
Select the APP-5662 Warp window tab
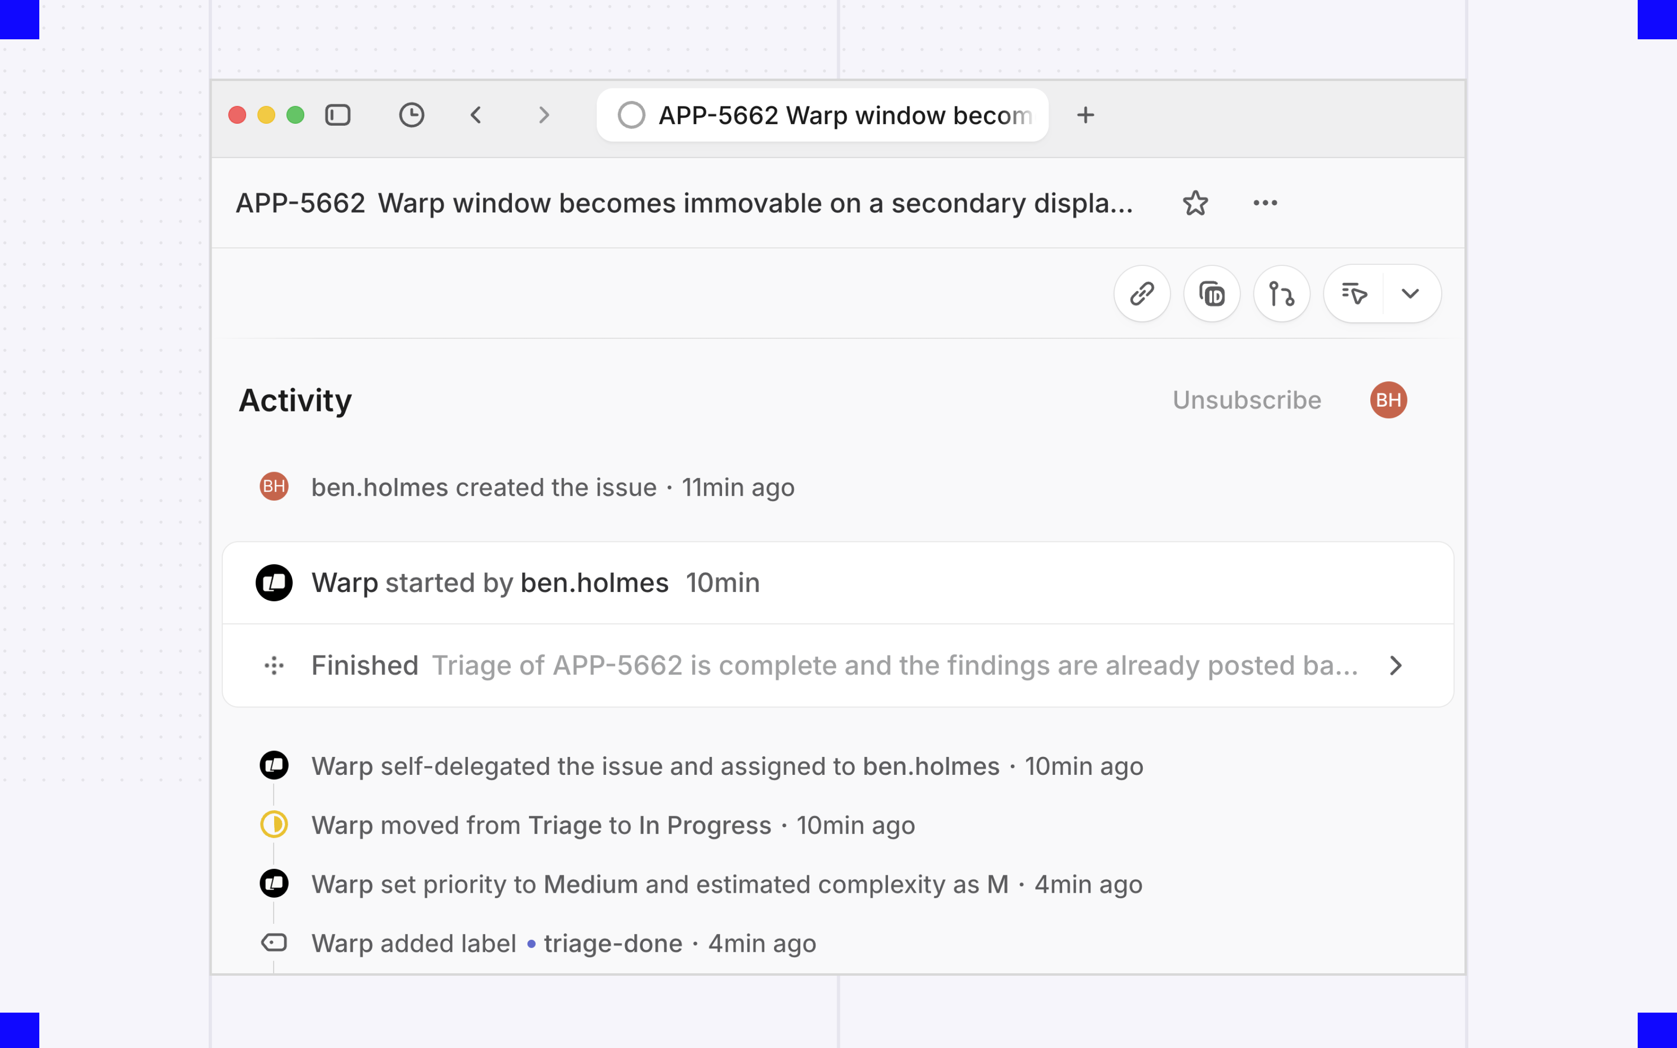[822, 115]
